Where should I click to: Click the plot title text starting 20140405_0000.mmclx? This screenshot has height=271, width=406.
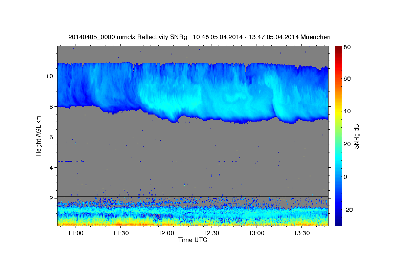tap(199, 37)
